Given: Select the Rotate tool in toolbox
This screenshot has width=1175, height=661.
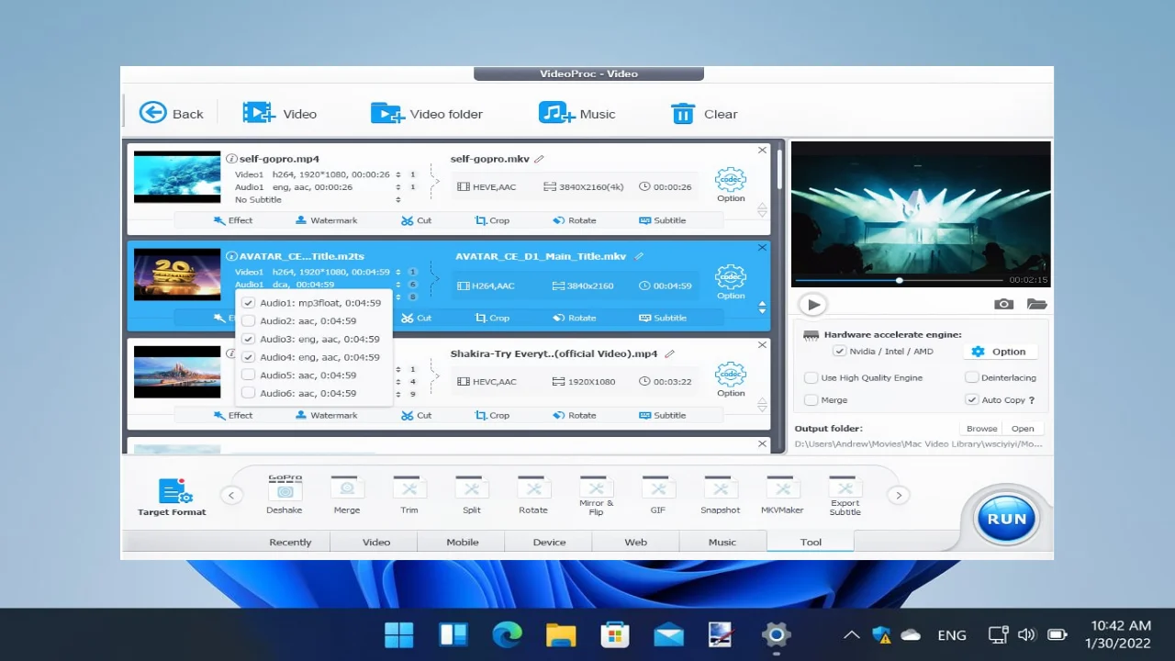Looking at the screenshot, I should click(x=533, y=495).
